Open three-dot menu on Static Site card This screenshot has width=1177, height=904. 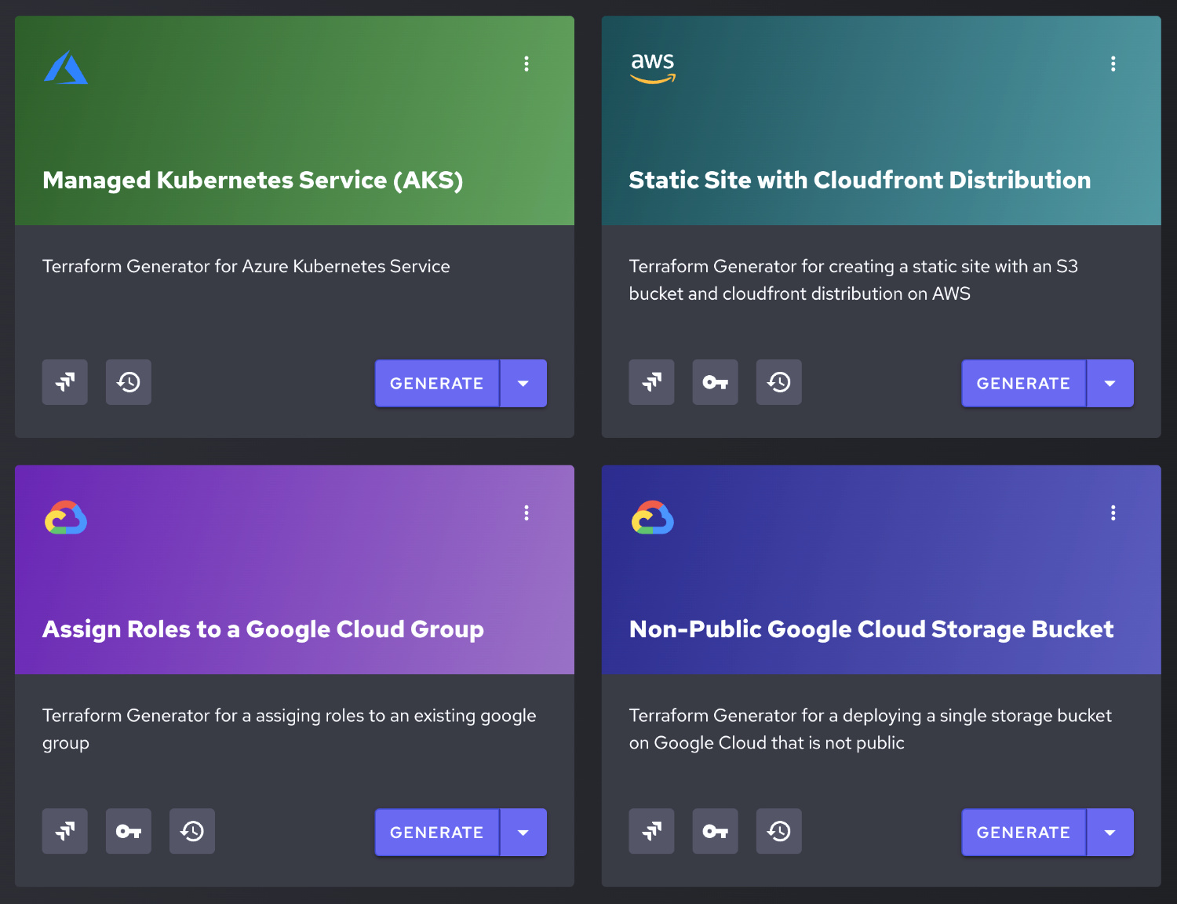1113,64
